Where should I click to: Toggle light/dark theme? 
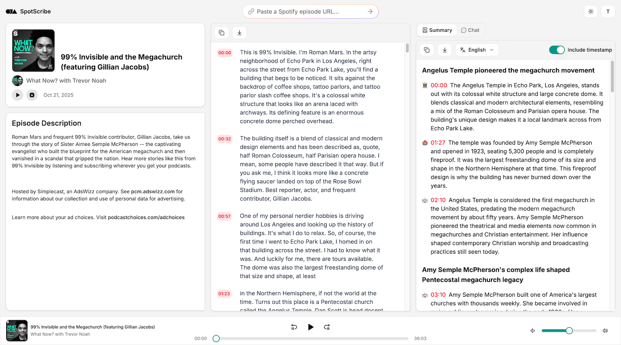click(x=591, y=12)
